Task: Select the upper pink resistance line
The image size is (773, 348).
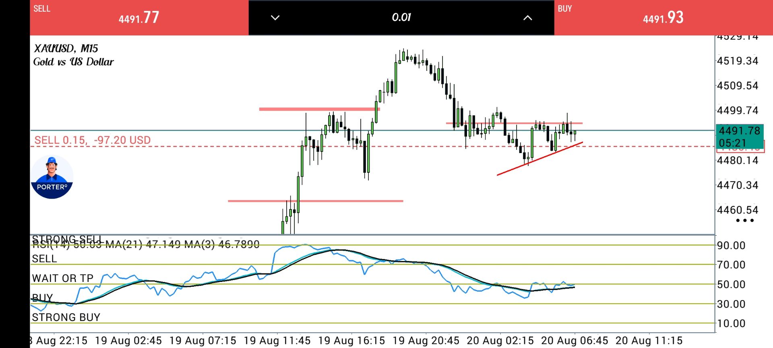Action: pyautogui.click(x=319, y=109)
